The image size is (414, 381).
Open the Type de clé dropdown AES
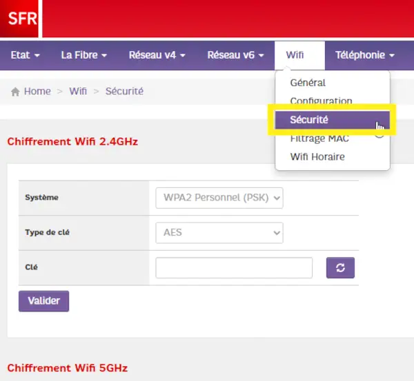(x=219, y=233)
